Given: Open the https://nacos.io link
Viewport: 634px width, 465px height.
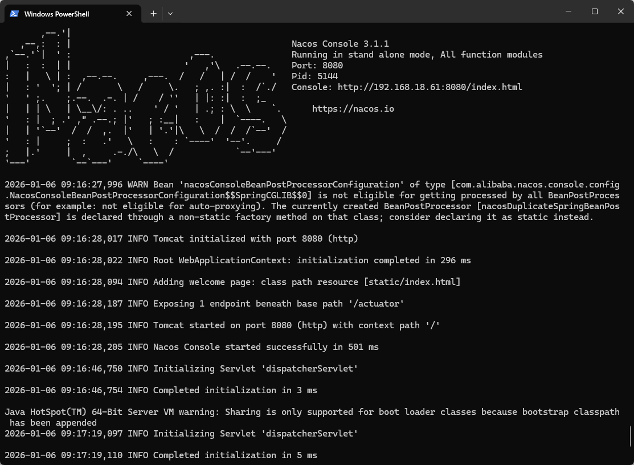Looking at the screenshot, I should click(353, 109).
